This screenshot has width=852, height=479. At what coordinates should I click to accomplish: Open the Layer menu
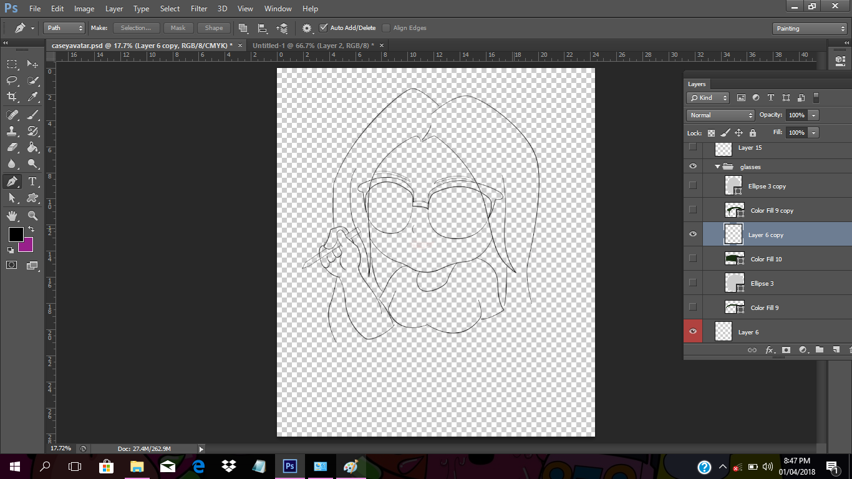[x=114, y=9]
